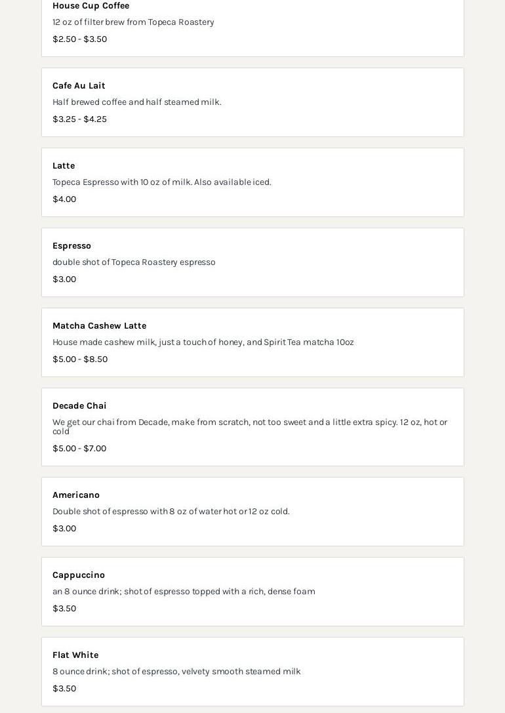Viewport: 505px width, 713px height.
Task: Select the Decade Chai title
Action: pyautogui.click(x=79, y=406)
